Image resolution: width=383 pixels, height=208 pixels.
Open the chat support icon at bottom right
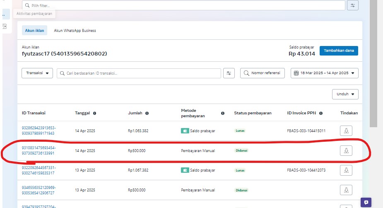[366, 202]
